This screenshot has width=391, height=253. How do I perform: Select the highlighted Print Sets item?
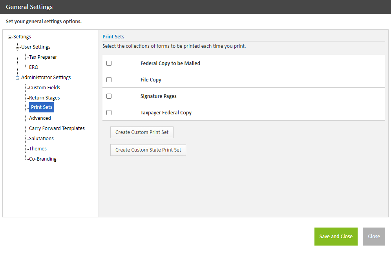pos(42,107)
